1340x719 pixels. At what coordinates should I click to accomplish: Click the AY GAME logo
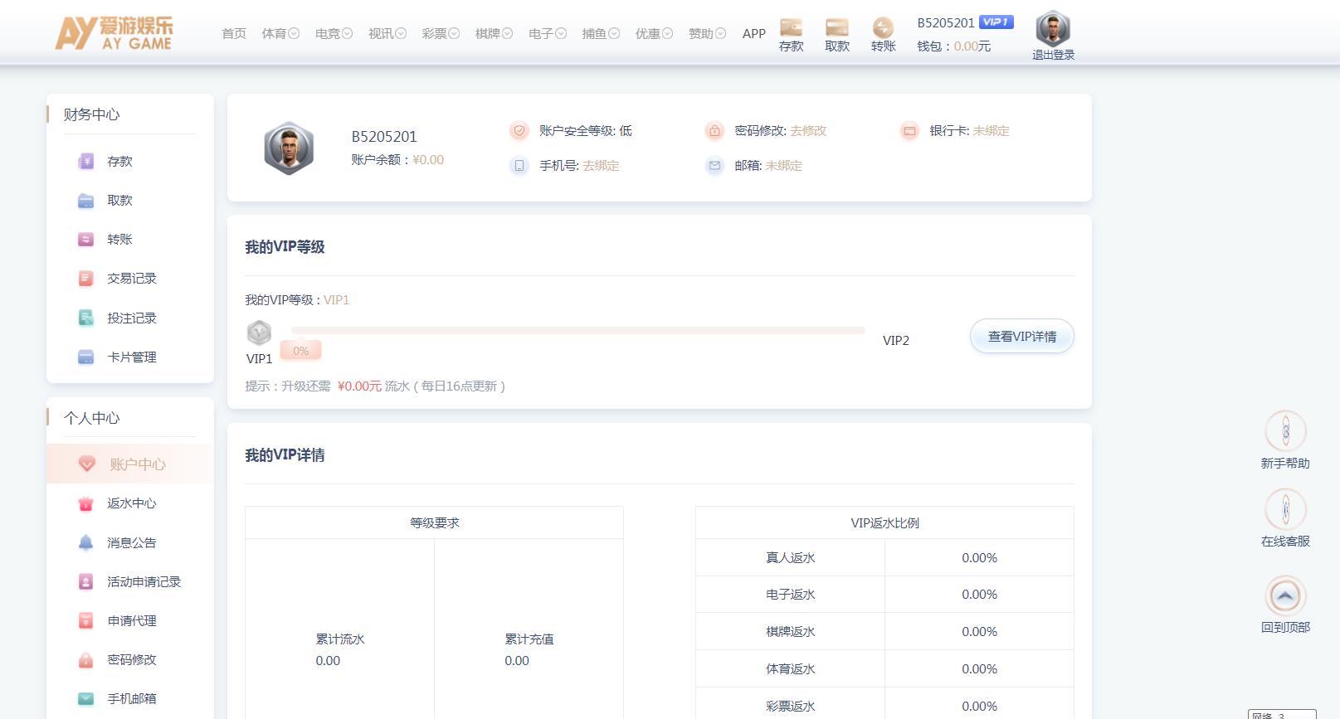[115, 33]
